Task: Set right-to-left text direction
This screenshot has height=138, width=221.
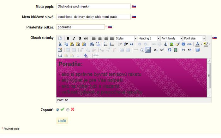Action: tap(189, 50)
